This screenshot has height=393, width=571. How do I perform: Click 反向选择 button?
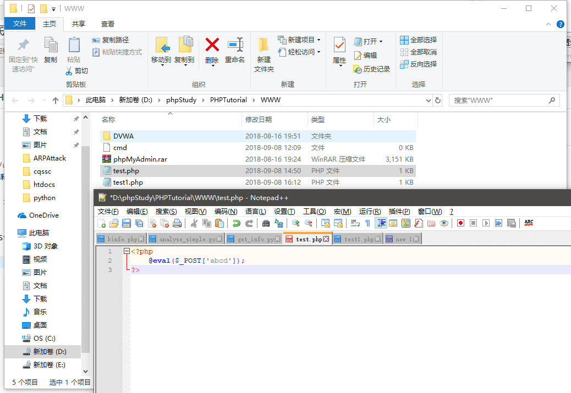click(419, 64)
